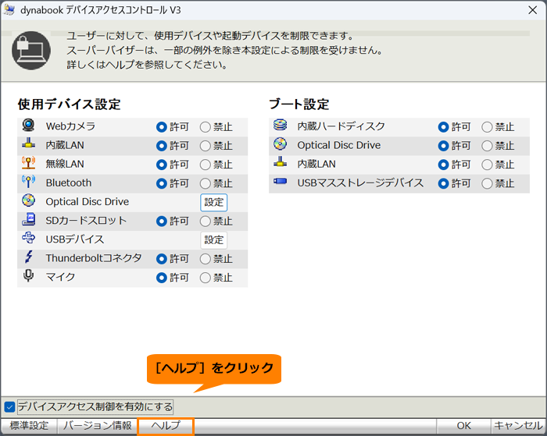This screenshot has width=547, height=436.
Task: Select 禁止 for Webカメラ
Action: [x=205, y=127]
